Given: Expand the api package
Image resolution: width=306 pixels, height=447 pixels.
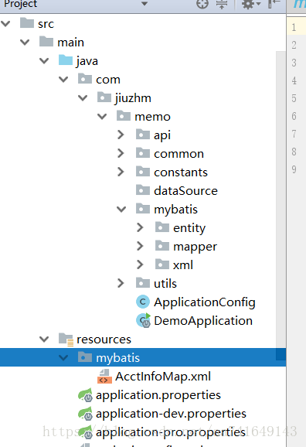Looking at the screenshot, I should click(x=121, y=135).
